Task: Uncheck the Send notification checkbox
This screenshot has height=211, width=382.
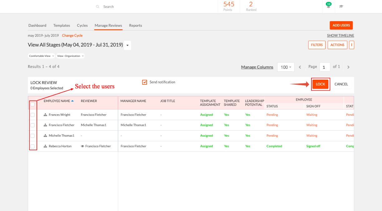Action: [144, 82]
